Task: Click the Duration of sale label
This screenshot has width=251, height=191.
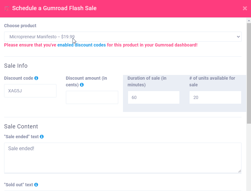Action: tap(147, 81)
